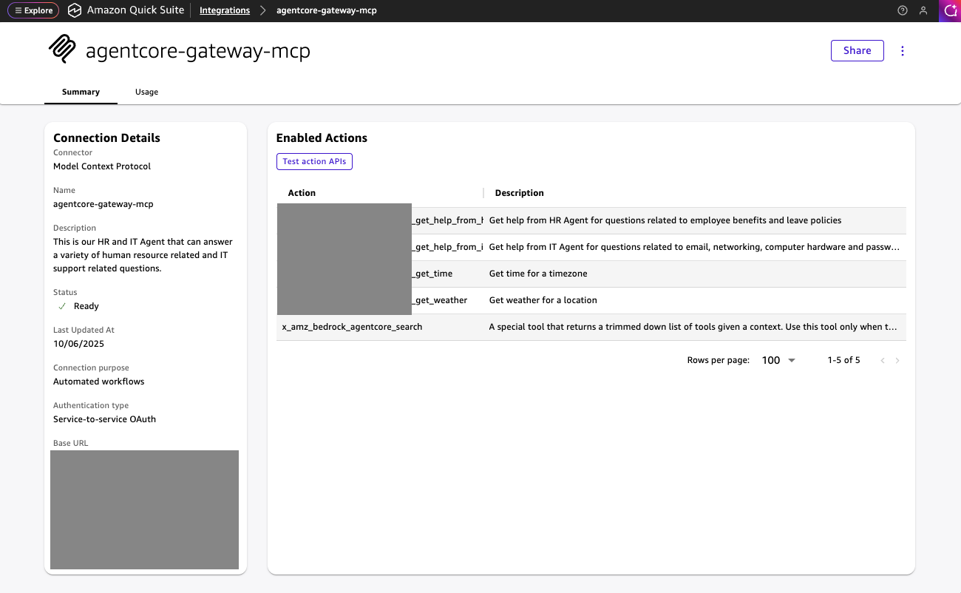Navigate to Integrations breadcrumb link
Image resolution: width=961 pixels, height=593 pixels.
(x=225, y=10)
